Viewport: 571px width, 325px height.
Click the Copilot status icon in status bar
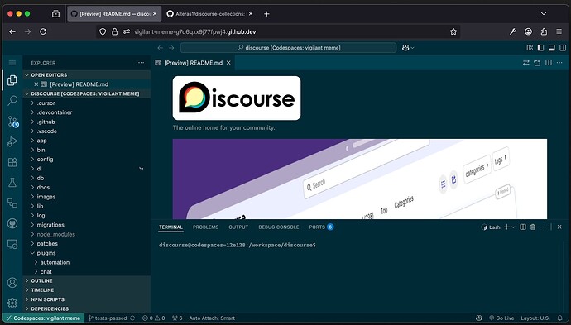click(479, 318)
